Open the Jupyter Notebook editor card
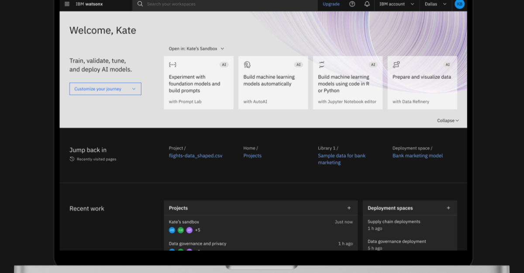524x273 pixels. [x=347, y=83]
